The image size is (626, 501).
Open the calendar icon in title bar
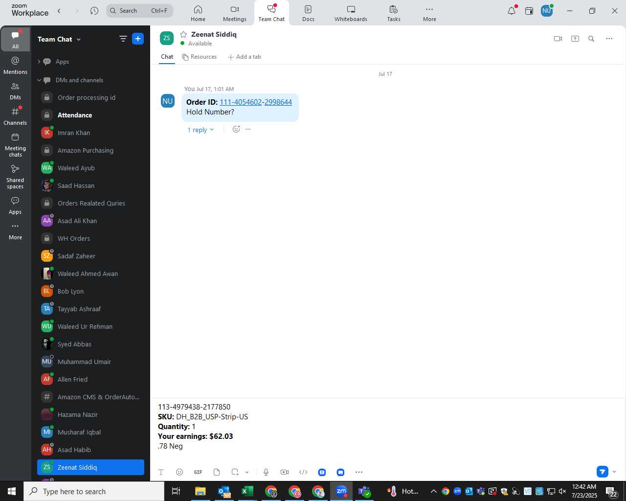click(529, 11)
